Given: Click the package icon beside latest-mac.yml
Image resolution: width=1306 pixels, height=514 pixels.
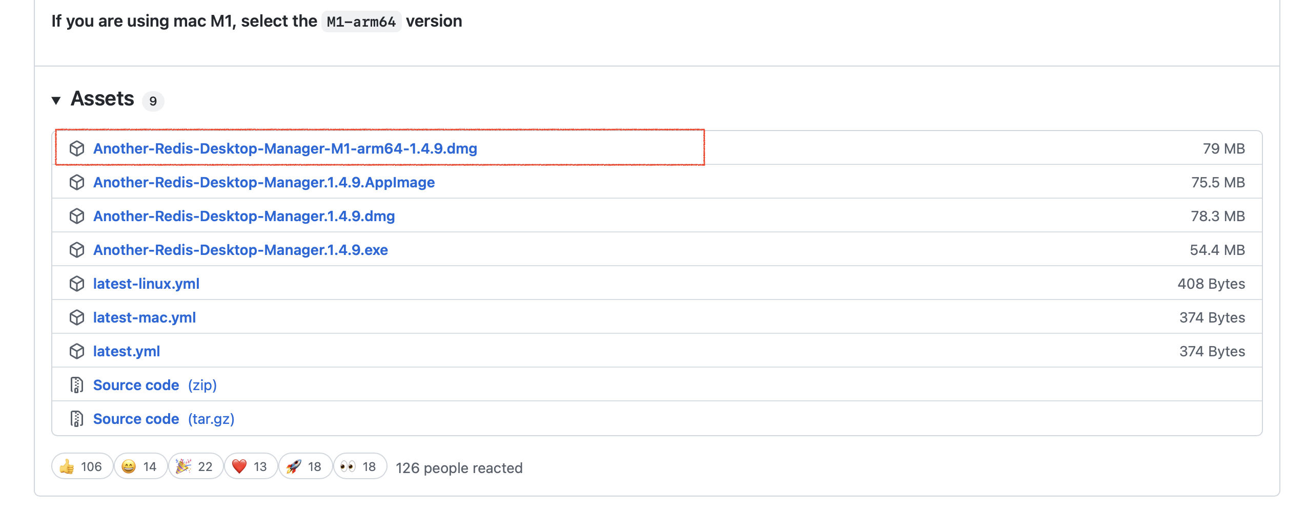Looking at the screenshot, I should coord(77,317).
